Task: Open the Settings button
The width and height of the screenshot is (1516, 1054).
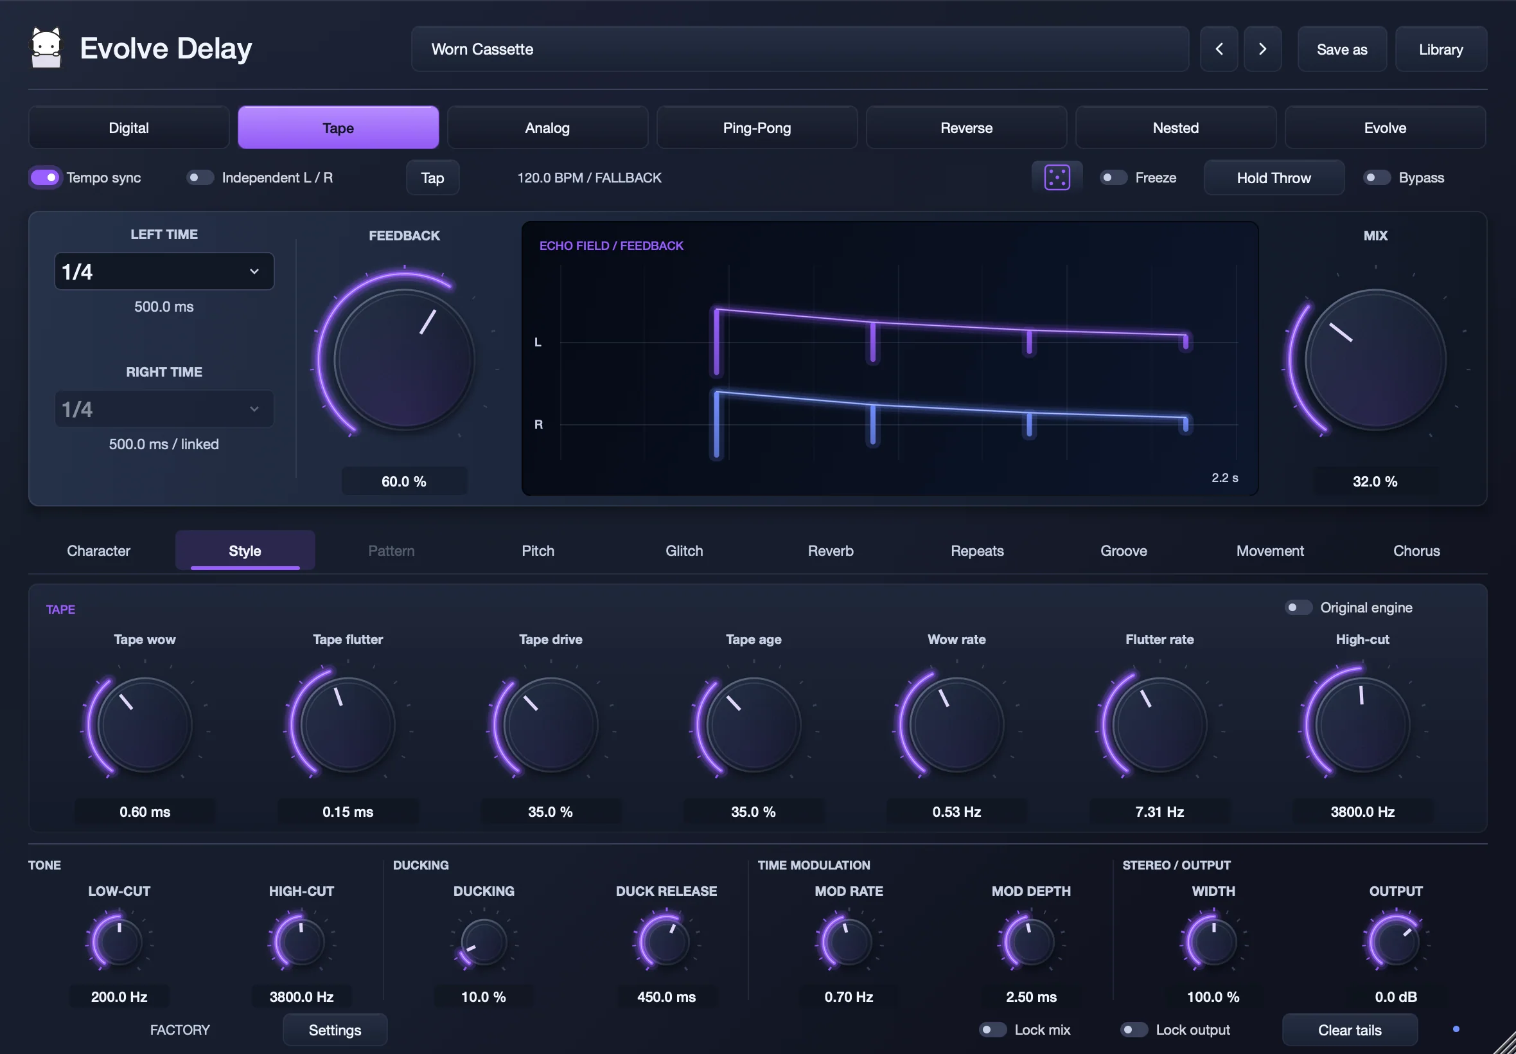Action: [x=335, y=1030]
